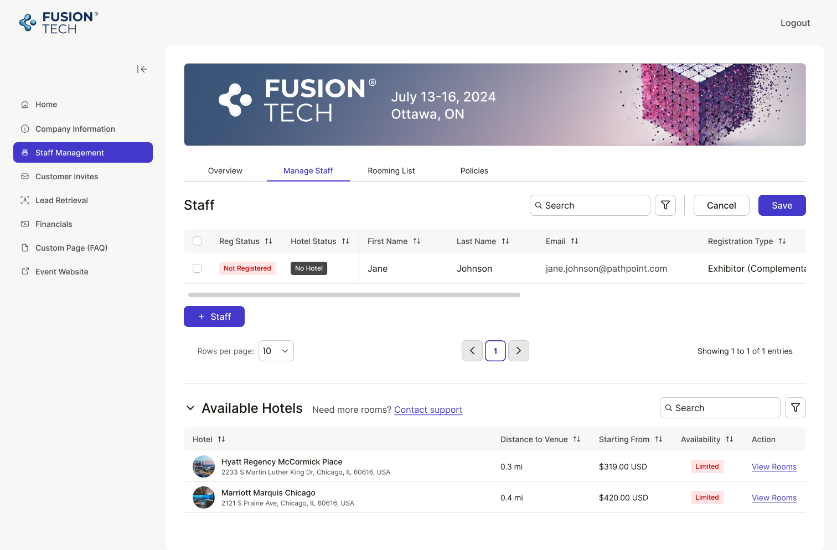The width and height of the screenshot is (837, 550).
Task: Click the Cancel button
Action: [x=721, y=205]
